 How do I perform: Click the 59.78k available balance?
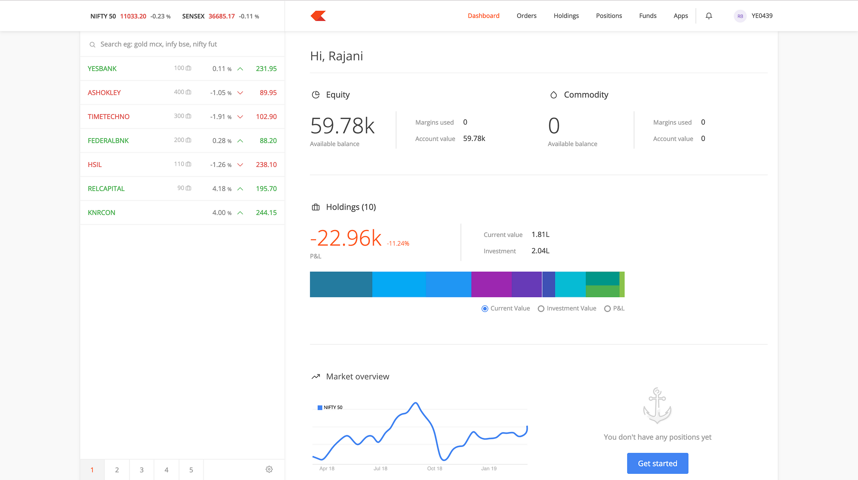coord(342,126)
